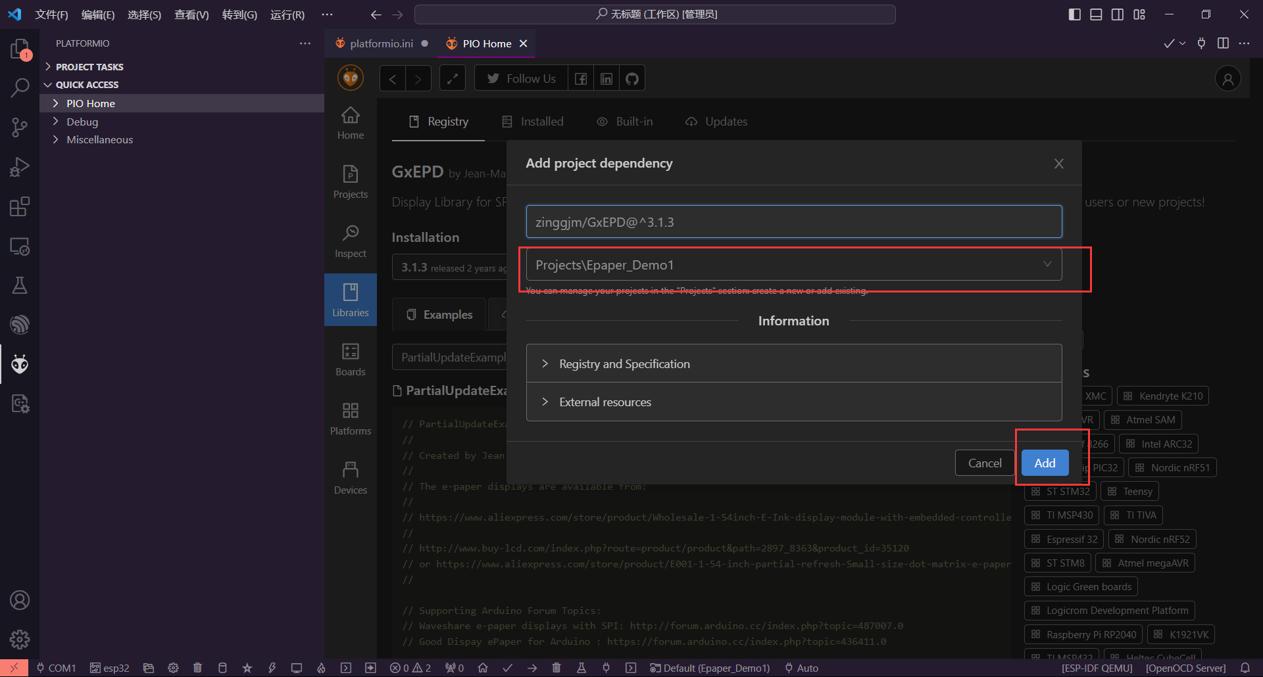Switch to the Built-in libraries tab
Viewport: 1263px width, 677px height.
(625, 122)
